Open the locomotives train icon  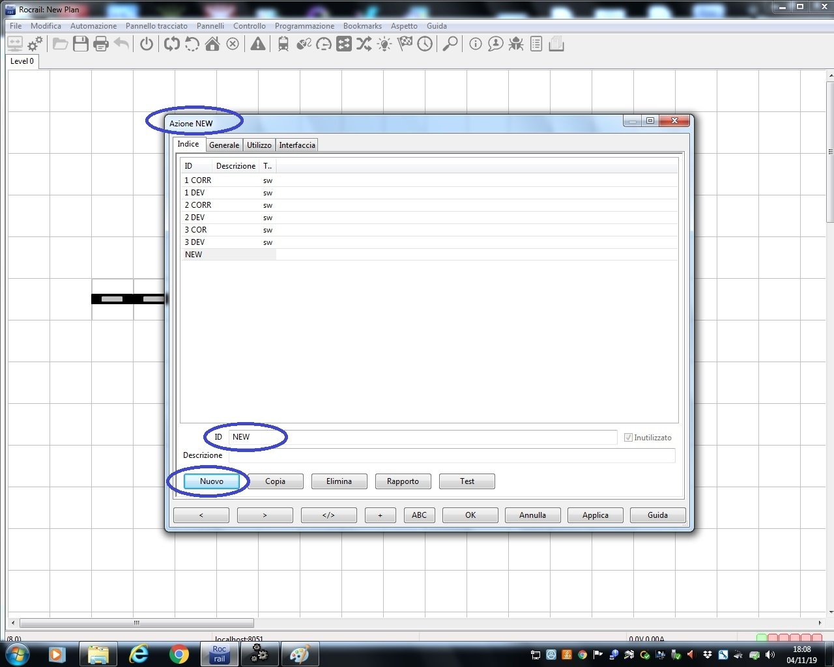coord(283,44)
